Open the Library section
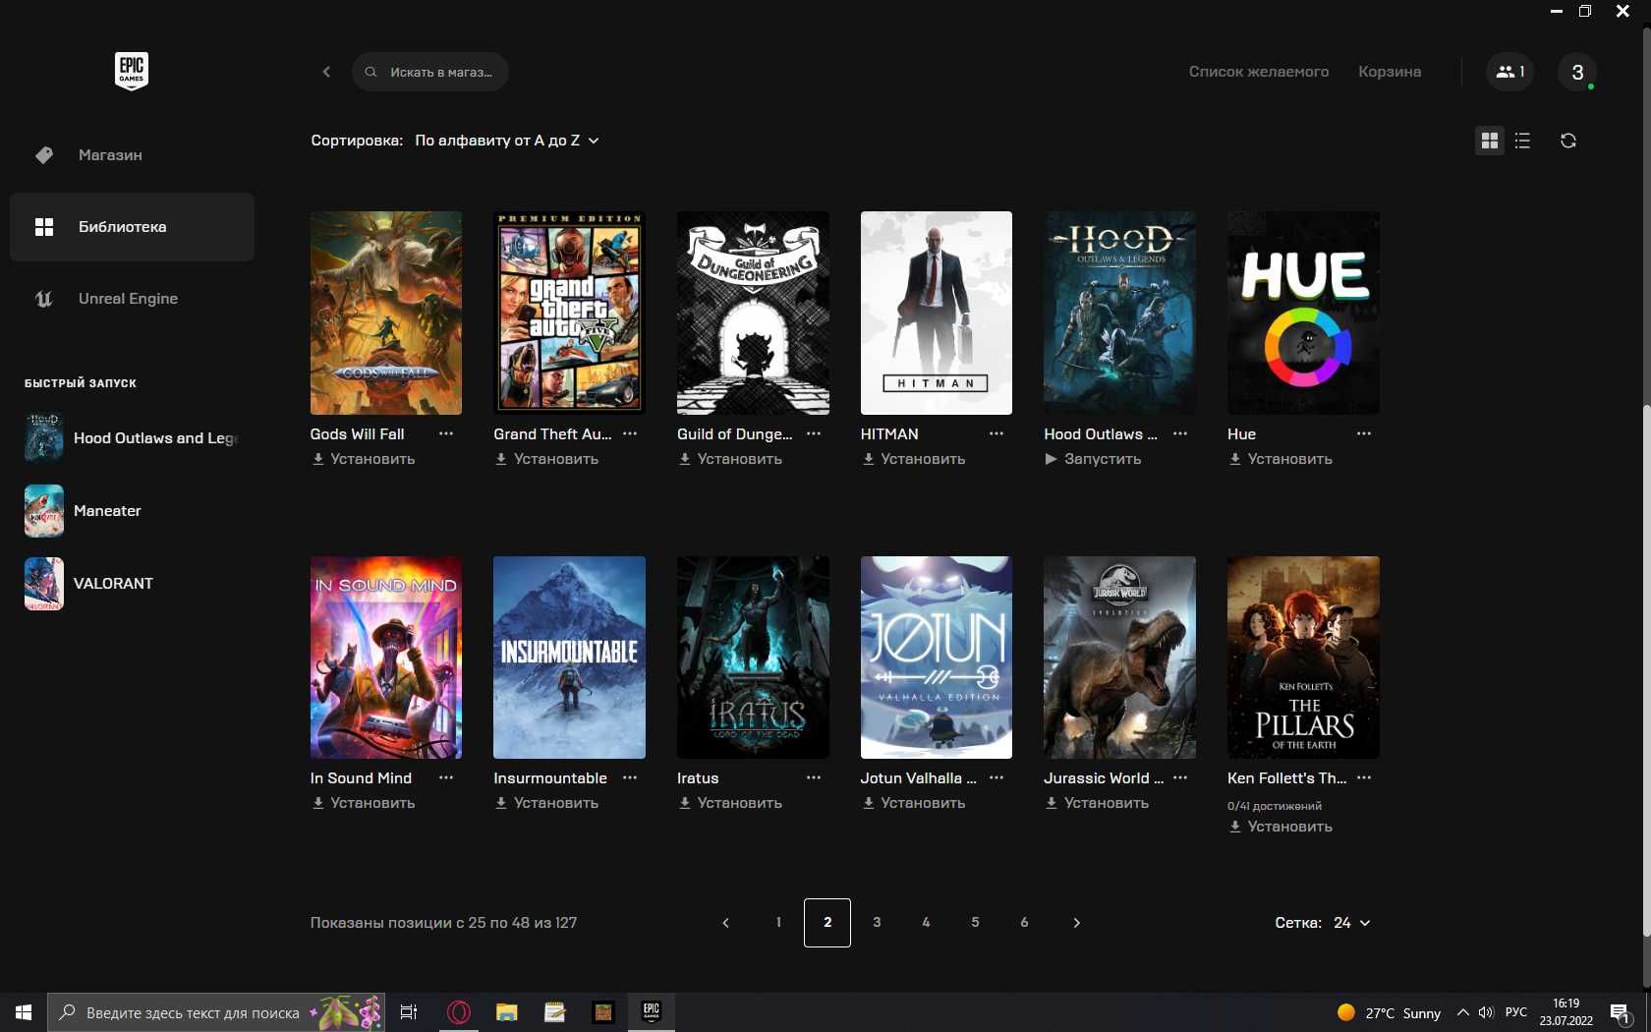1651x1032 pixels. [x=132, y=227]
